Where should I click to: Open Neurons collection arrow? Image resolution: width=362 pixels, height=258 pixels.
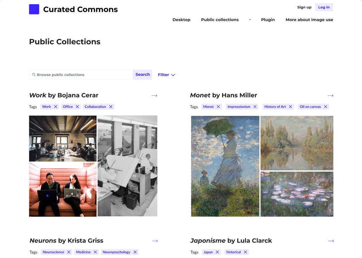(155, 241)
